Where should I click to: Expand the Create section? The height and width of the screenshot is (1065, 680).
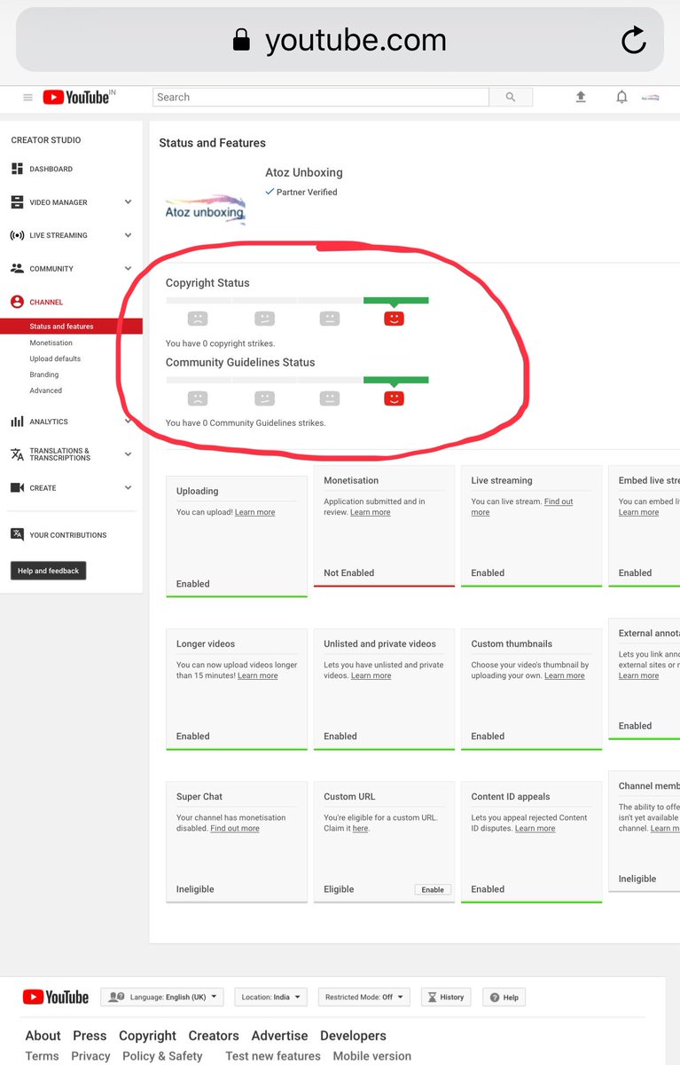tap(128, 488)
